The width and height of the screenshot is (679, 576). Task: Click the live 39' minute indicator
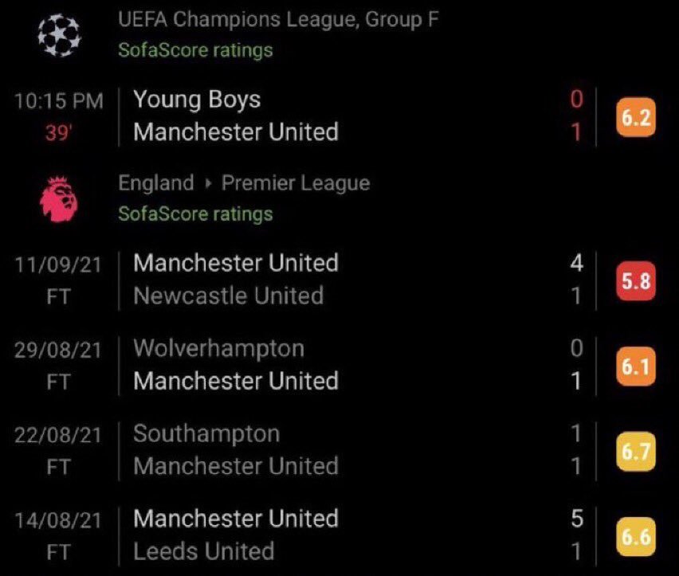click(x=58, y=133)
